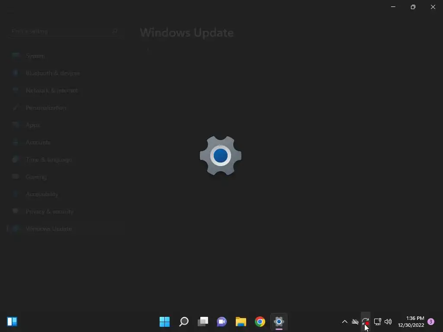The width and height of the screenshot is (443, 332).
Task: Open taskbar Search magnifier
Action: [x=183, y=322]
